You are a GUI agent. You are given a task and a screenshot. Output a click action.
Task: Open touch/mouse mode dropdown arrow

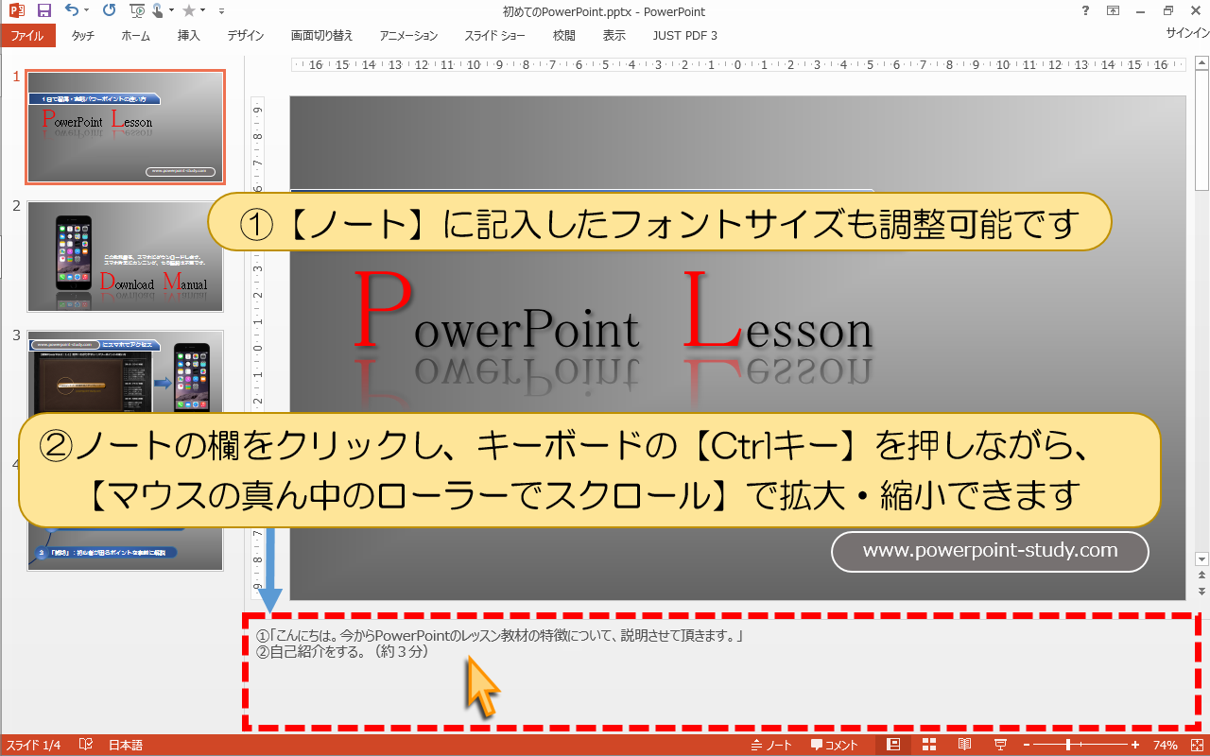pos(171,11)
